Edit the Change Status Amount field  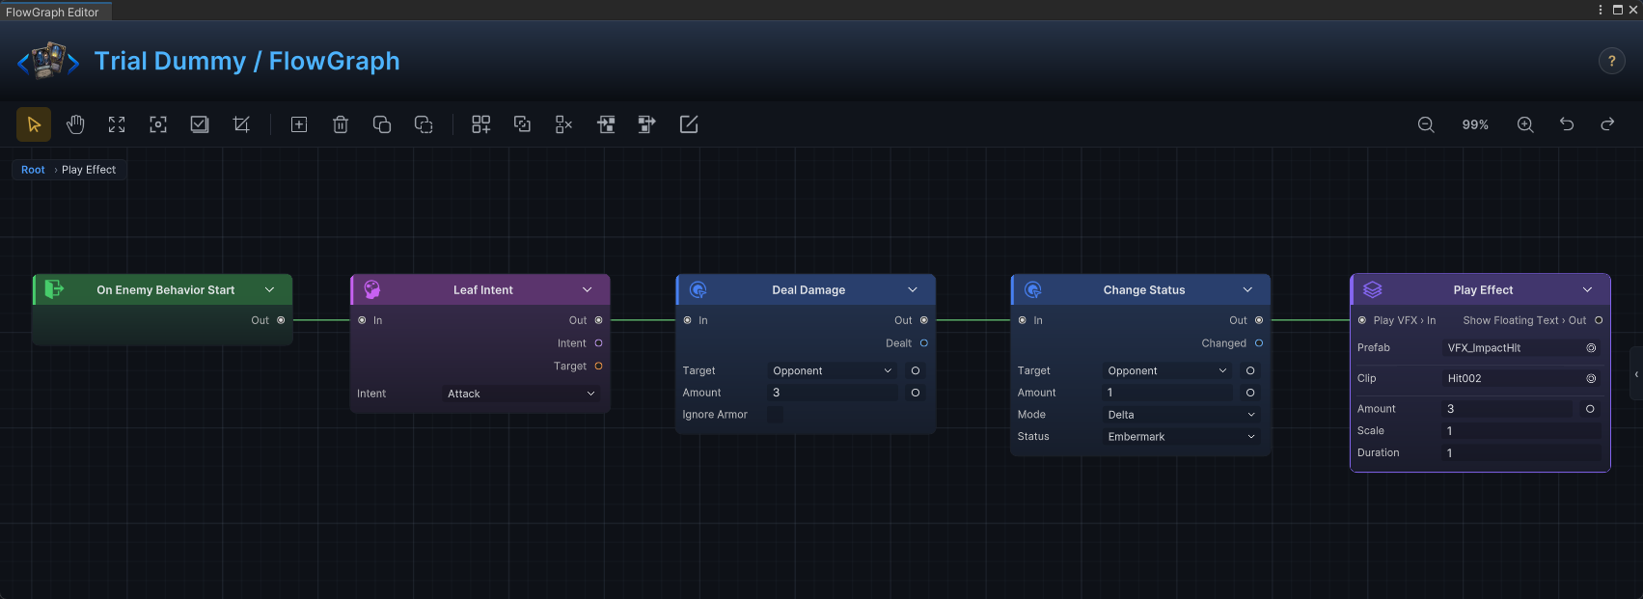1167,393
